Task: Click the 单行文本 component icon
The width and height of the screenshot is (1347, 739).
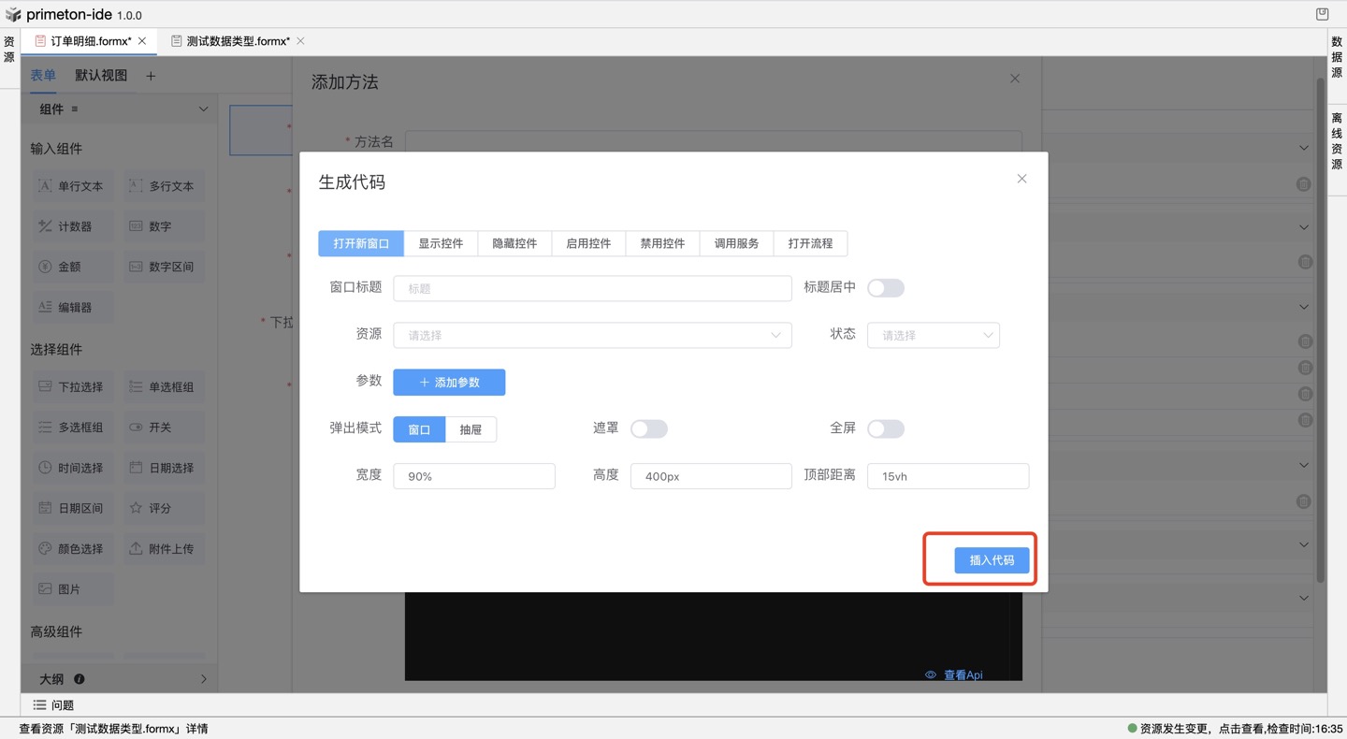Action: coord(45,186)
